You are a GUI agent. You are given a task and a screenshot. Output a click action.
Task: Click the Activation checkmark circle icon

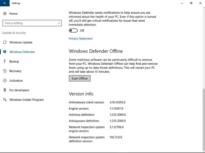point(5,81)
